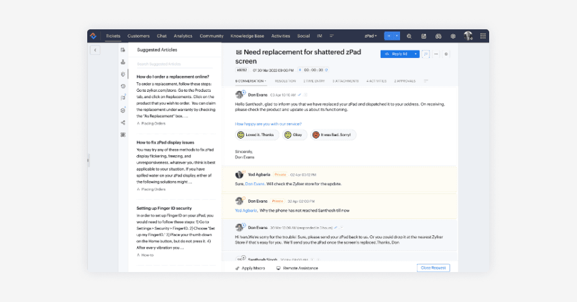Click the back arrow button

[95, 50]
